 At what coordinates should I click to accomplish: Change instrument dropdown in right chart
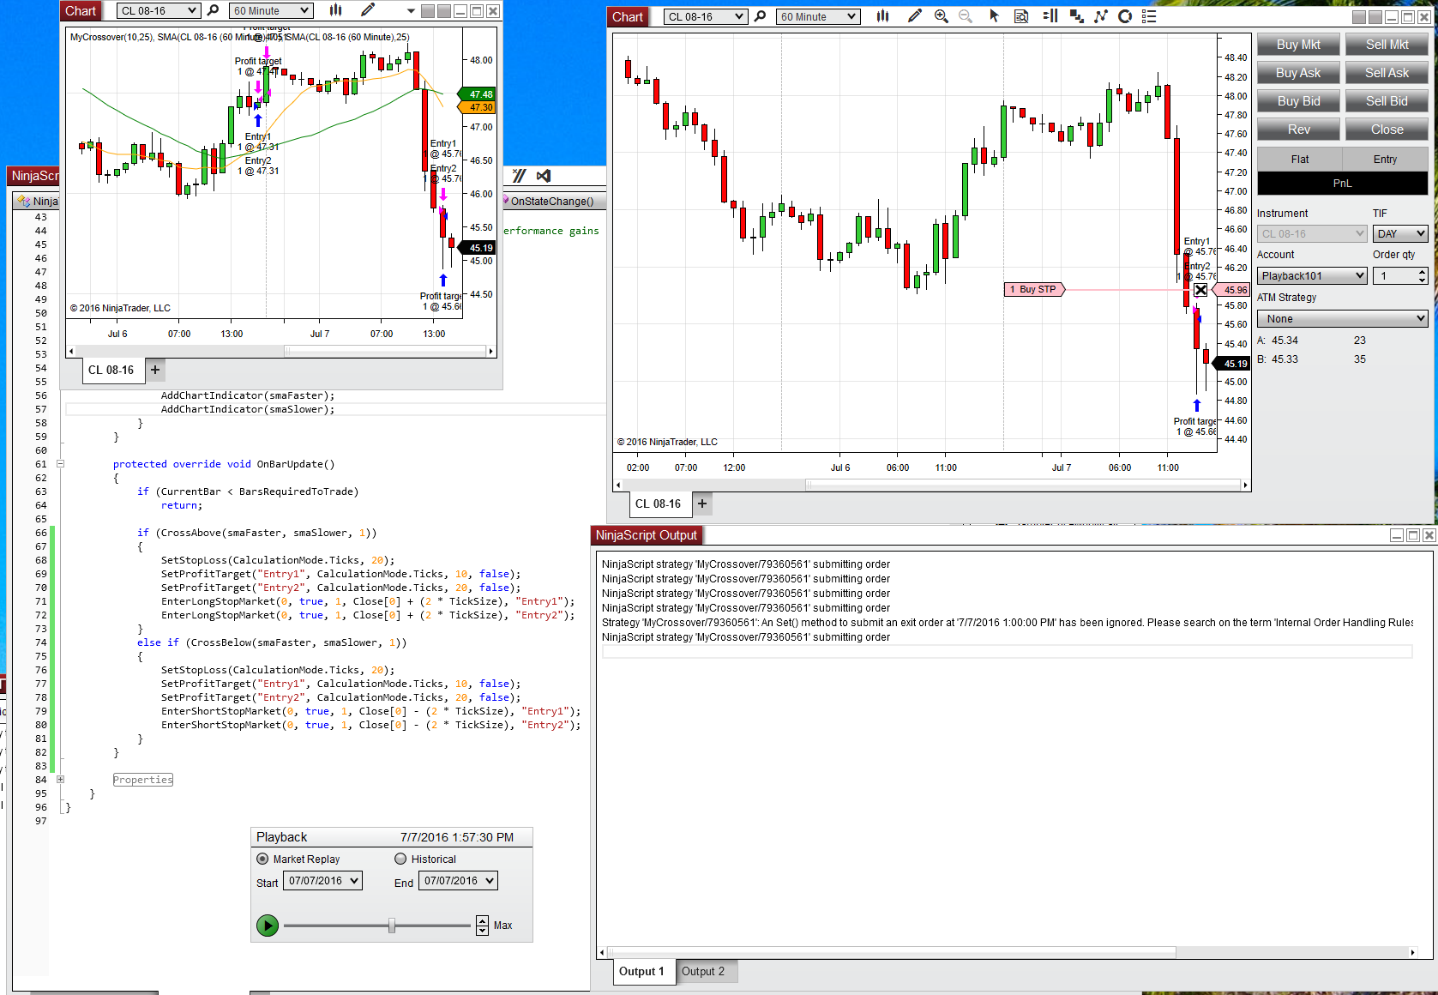706,17
